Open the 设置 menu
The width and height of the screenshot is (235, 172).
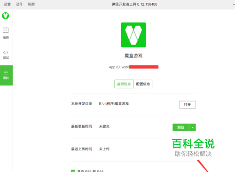7,4
